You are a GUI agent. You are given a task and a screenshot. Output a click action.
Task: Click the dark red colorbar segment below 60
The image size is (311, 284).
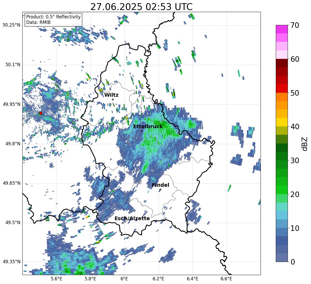pyautogui.click(x=282, y=63)
